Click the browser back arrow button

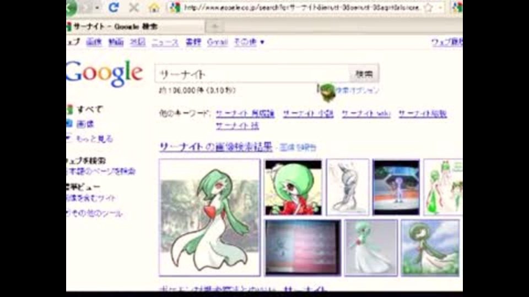click(x=71, y=7)
